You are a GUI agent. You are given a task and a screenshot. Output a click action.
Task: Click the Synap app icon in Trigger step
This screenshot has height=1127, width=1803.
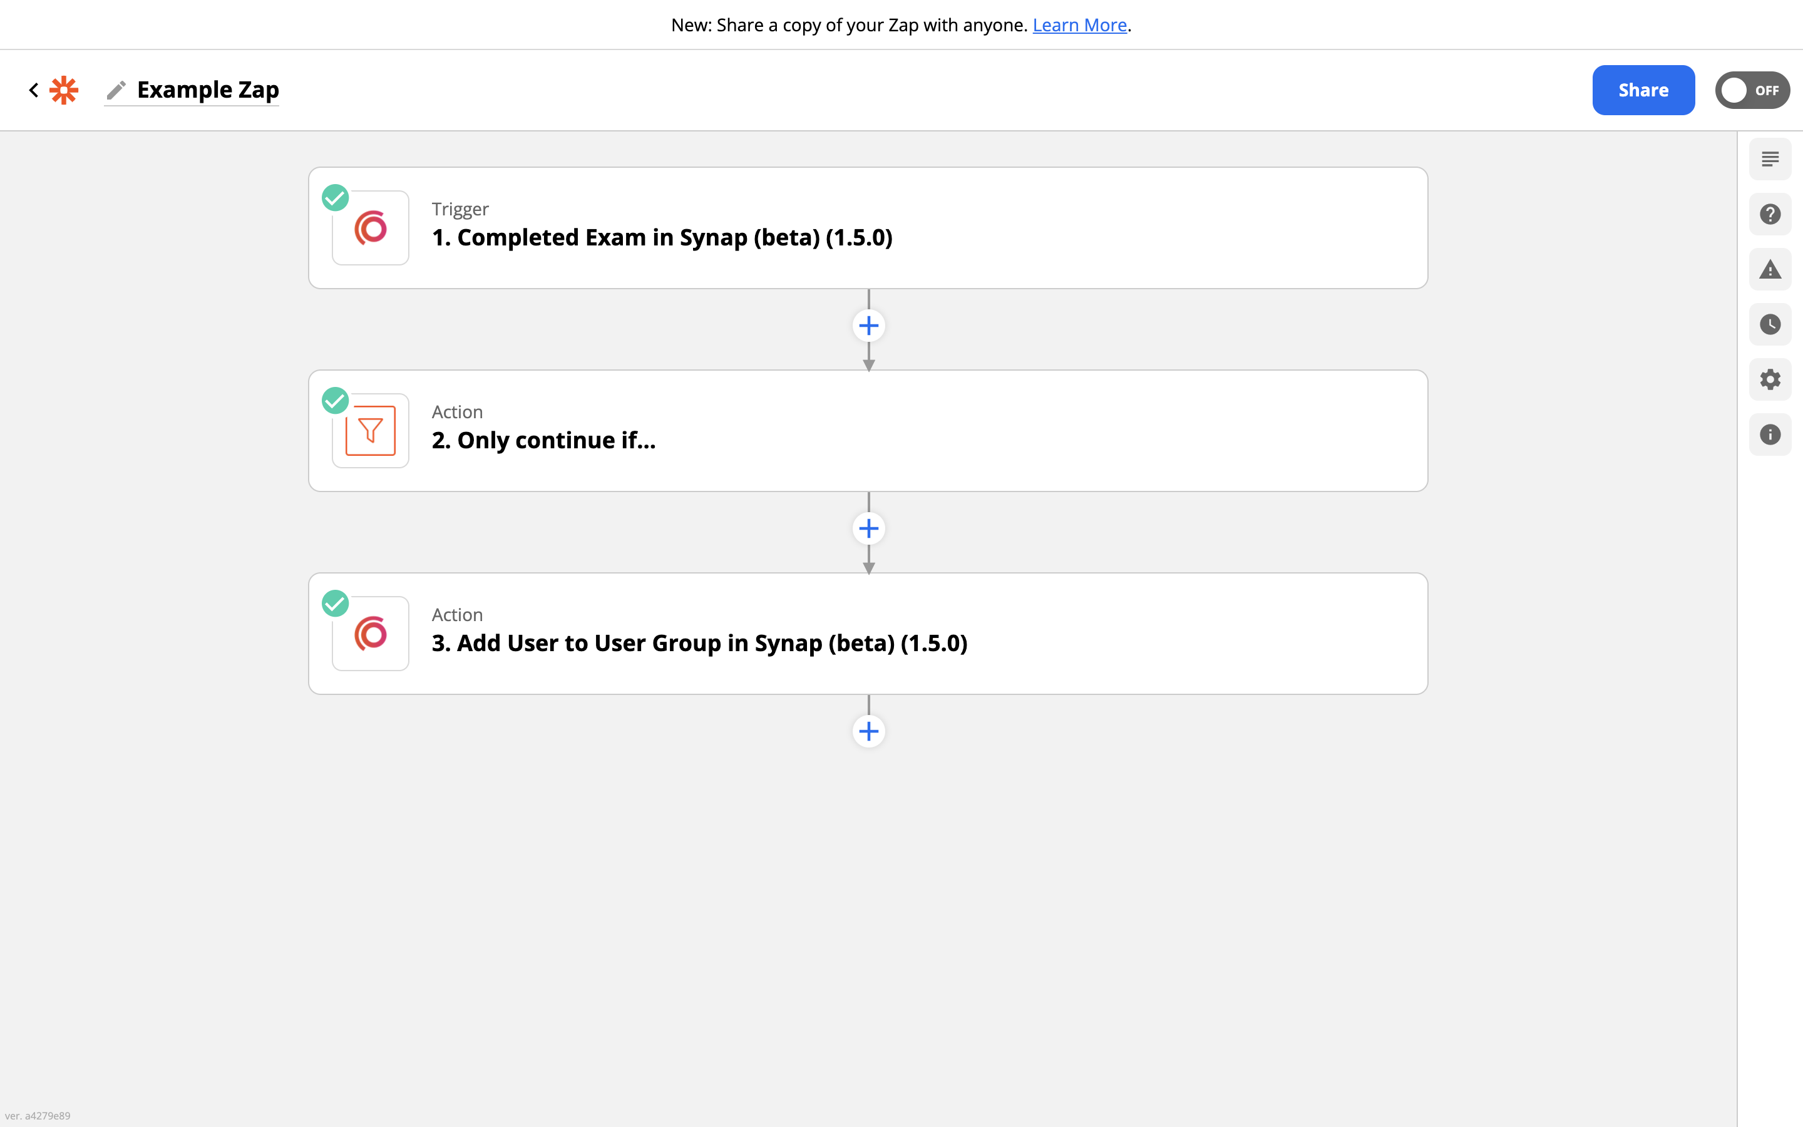click(x=370, y=228)
